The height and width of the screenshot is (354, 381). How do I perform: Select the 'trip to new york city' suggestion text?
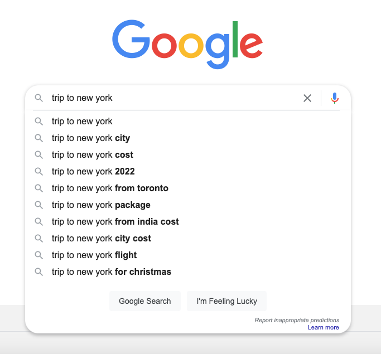pyautogui.click(x=91, y=138)
